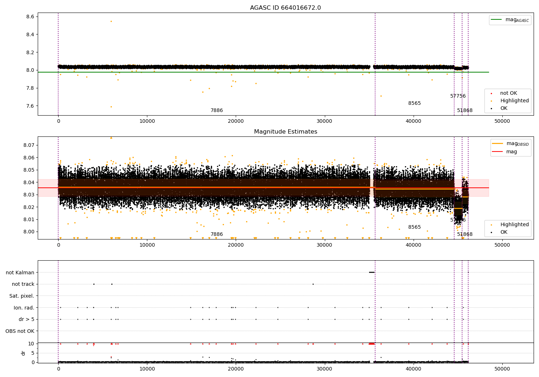Viewport: 539px width, 377px height.
Task: Click 'OK' legend entry in top plot's lower legend
Action: pyautogui.click(x=499, y=108)
